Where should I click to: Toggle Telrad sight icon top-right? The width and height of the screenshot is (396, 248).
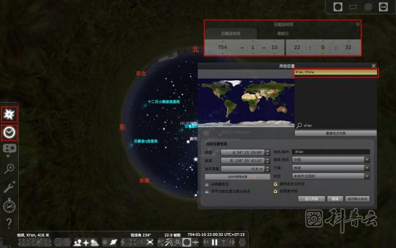pyautogui.click(x=368, y=7)
